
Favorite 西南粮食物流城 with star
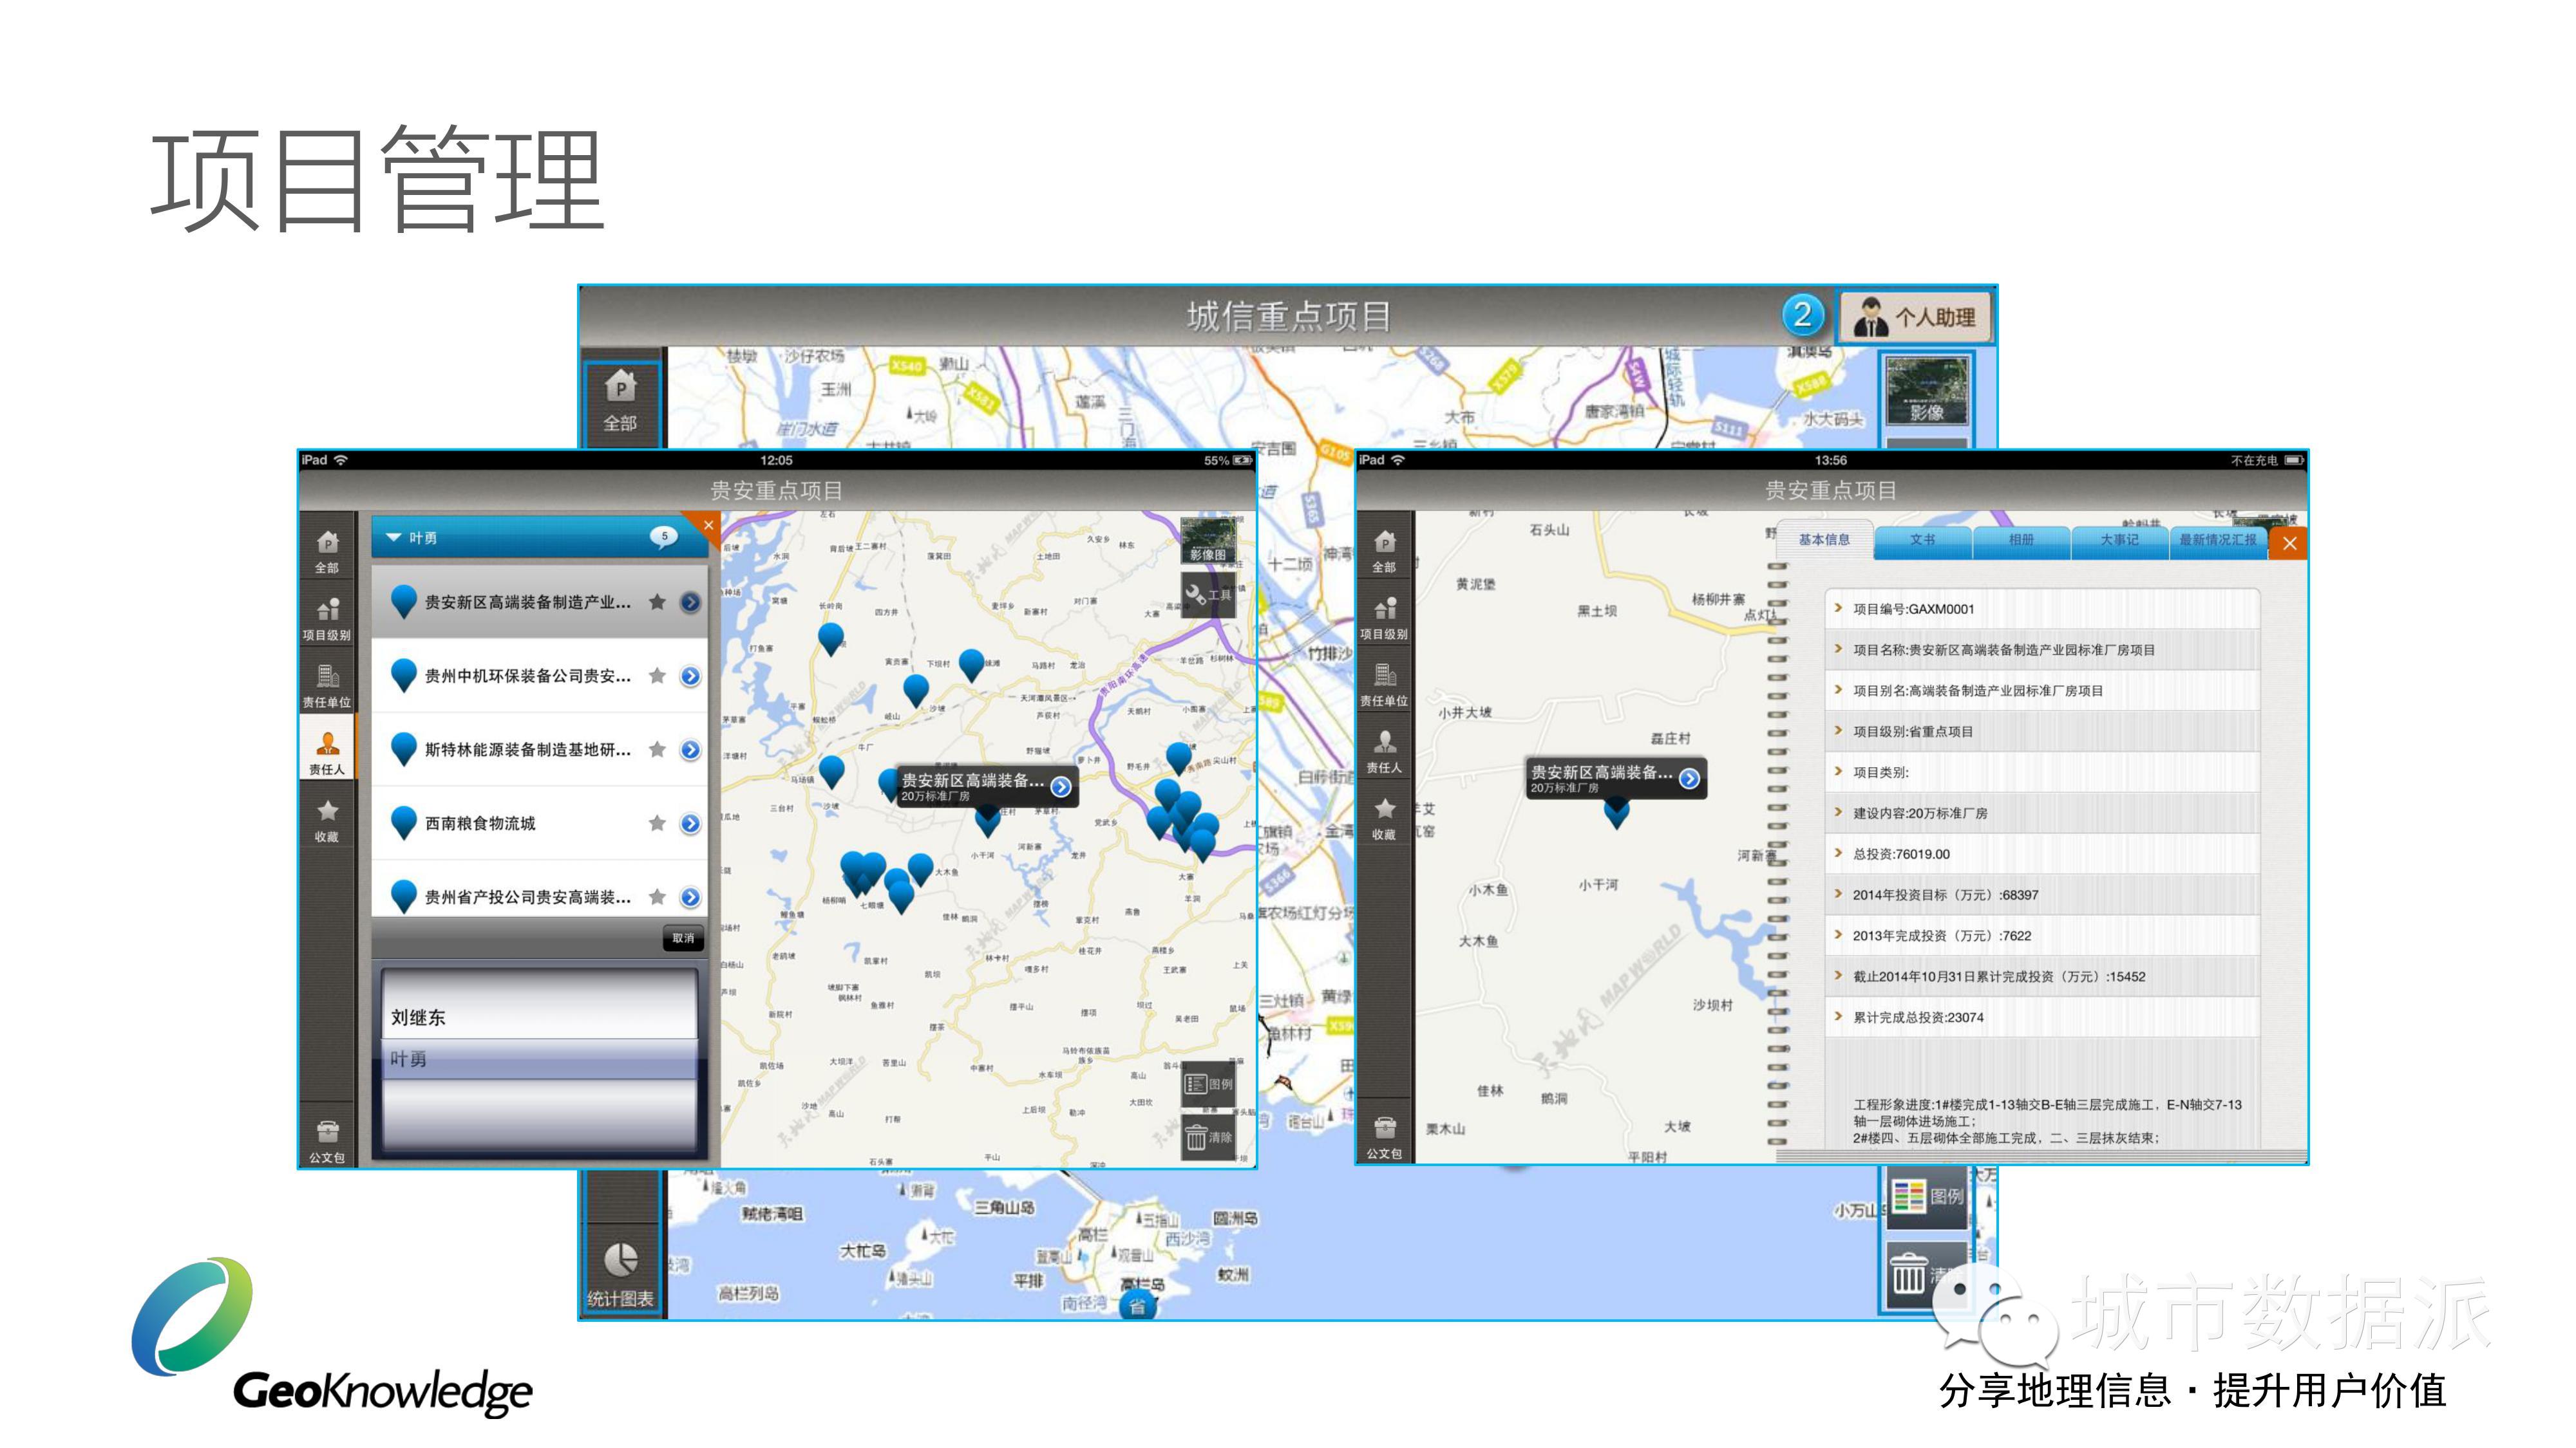657,824
